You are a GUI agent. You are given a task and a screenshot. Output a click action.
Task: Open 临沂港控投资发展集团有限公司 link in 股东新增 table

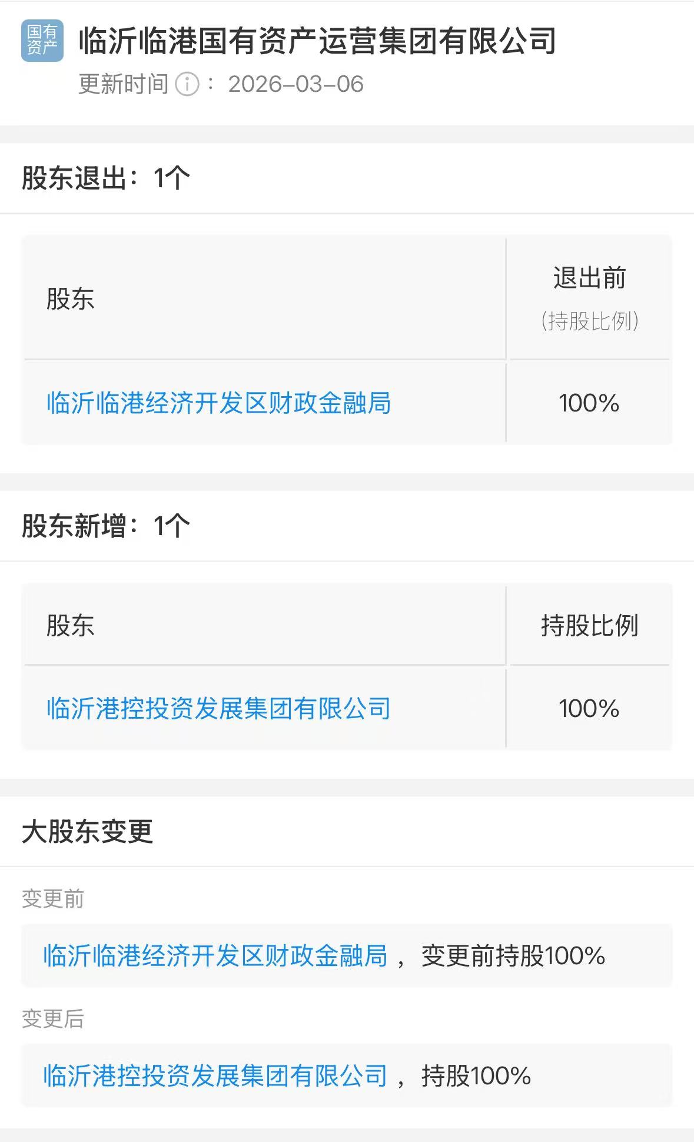[x=218, y=708]
